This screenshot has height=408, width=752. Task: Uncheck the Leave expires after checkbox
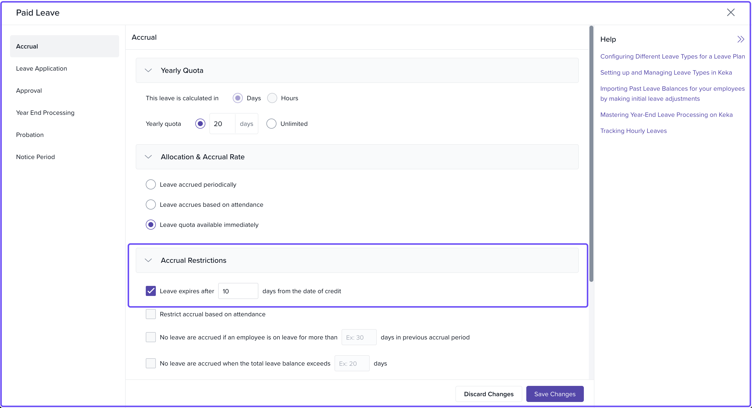click(151, 291)
